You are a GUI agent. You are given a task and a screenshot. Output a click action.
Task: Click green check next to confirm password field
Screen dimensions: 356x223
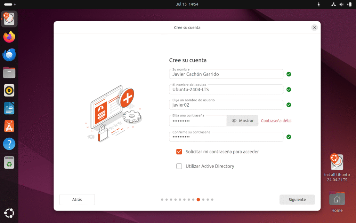click(x=289, y=137)
